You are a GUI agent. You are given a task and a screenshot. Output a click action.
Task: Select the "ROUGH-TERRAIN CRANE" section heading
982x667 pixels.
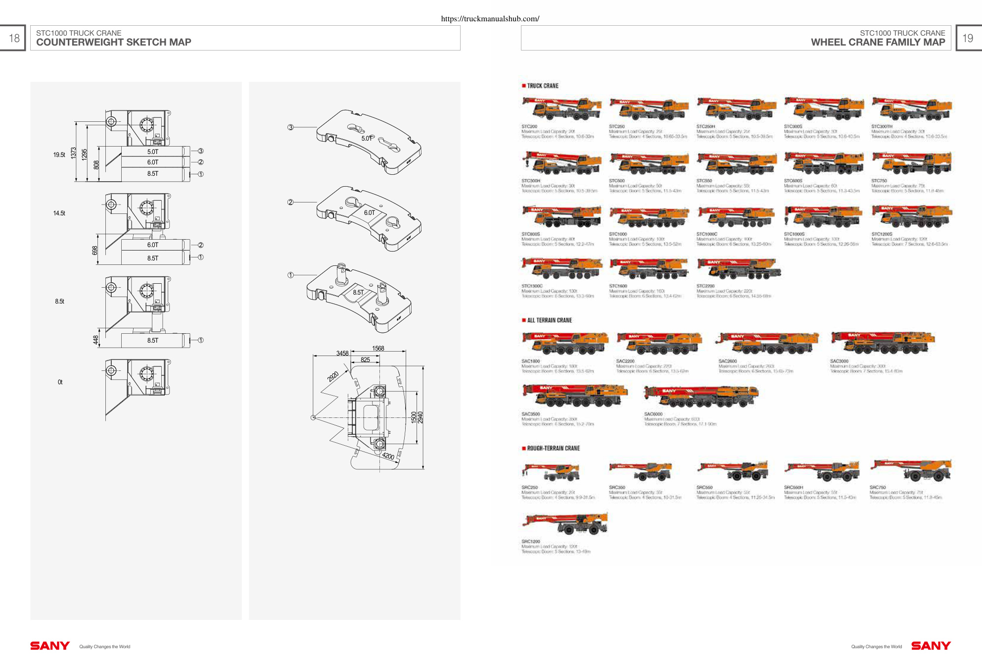554,448
